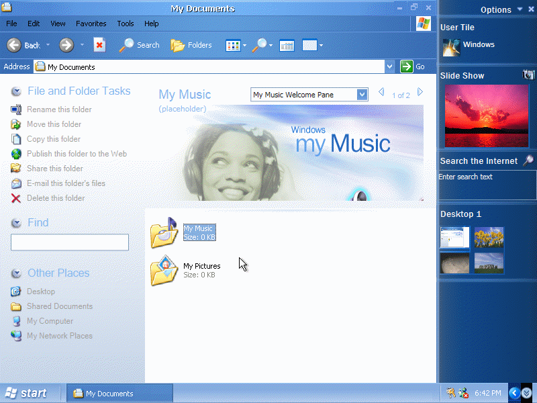Screen dimensions: 537x403
Task: Click the network icon in system tray
Action: tap(463, 393)
